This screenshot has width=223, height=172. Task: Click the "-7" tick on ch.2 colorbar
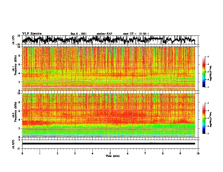(208, 133)
